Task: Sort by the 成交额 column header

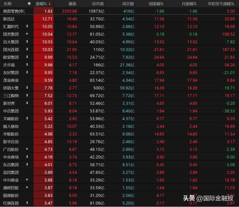Action: (128, 4)
